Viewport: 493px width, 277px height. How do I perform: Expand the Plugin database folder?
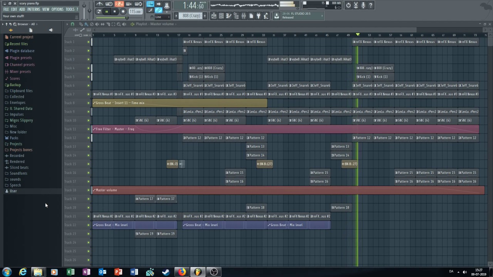(x=19, y=51)
